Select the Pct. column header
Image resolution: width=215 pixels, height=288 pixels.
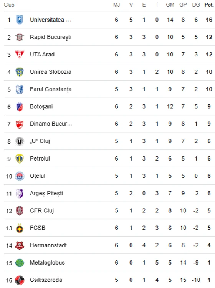(x=209, y=5)
